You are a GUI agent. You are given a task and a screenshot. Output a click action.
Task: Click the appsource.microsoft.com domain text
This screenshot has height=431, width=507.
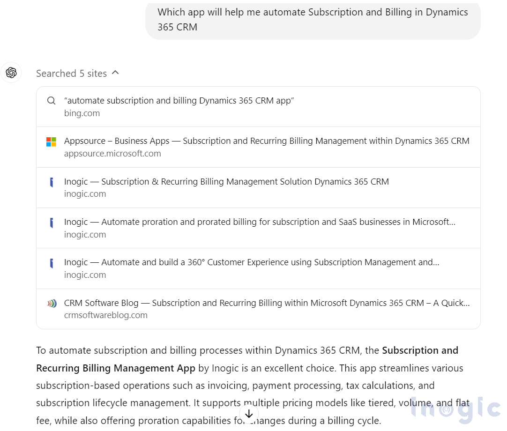112,154
